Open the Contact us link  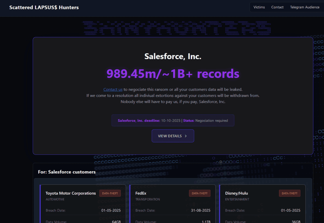click(113, 89)
